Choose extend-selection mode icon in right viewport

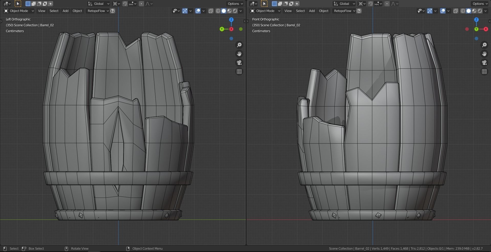280,4
